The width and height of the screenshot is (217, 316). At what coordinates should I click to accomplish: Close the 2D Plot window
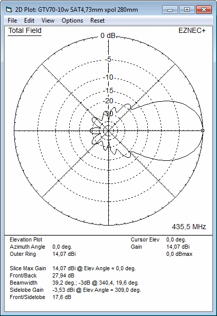pyautogui.click(x=204, y=10)
